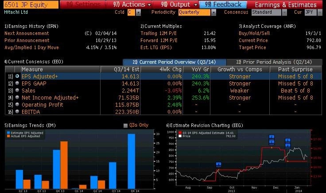326x193 pixels.
Task: Click the Sales 4Wk change -3.05%
Action: coord(173,91)
